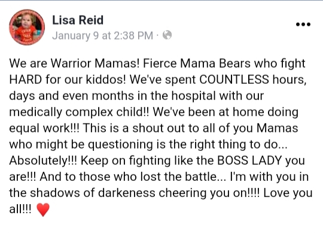Click the word kiddos! in the post
323x233 pixels.
[105, 80]
